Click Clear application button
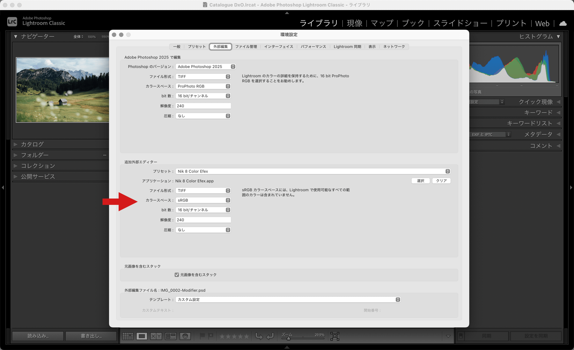574x350 pixels. [441, 181]
